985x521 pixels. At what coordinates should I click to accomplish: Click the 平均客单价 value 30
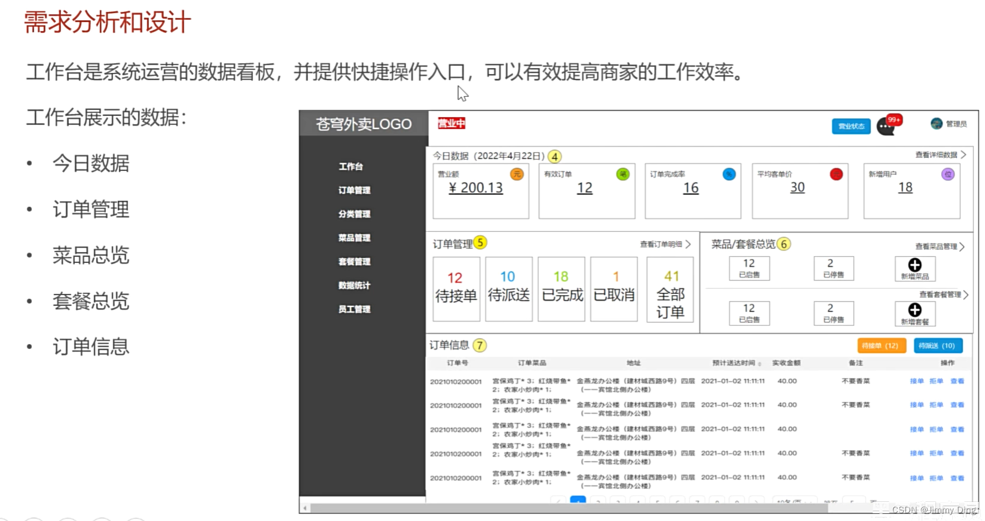point(797,187)
